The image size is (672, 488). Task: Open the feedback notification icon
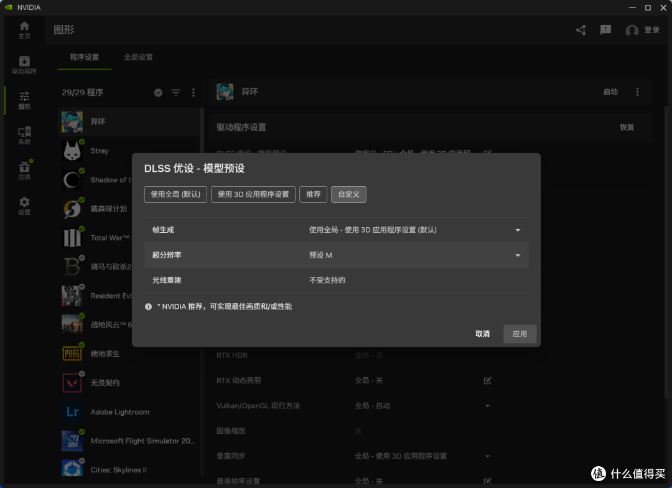pyautogui.click(x=605, y=30)
